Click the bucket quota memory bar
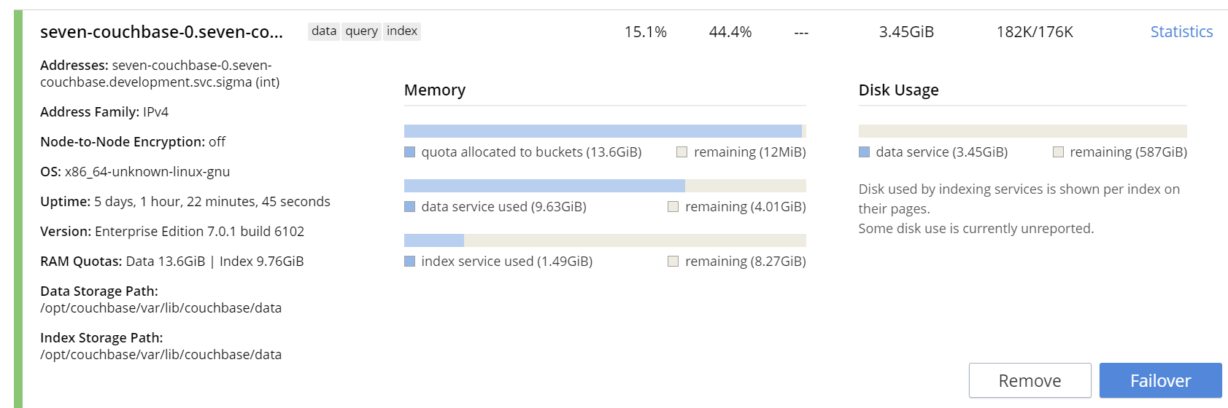This screenshot has height=408, width=1228. click(x=603, y=131)
